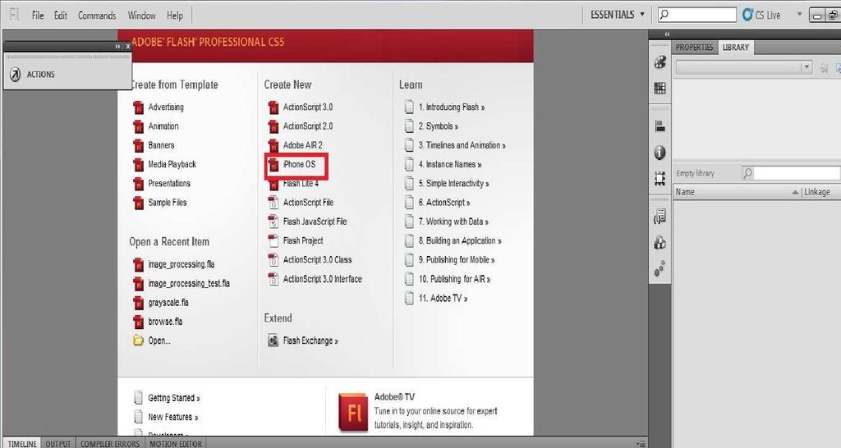Open the Align panel icon in dock
Screen dimensions: 841x448
[660, 126]
